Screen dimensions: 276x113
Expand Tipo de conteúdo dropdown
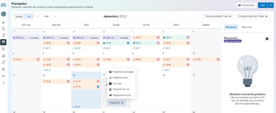(218, 16)
